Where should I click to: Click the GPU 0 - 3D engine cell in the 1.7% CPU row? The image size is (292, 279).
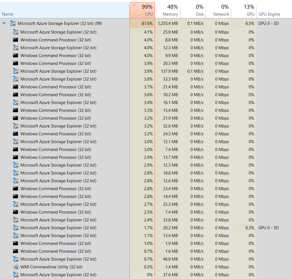tap(269, 228)
